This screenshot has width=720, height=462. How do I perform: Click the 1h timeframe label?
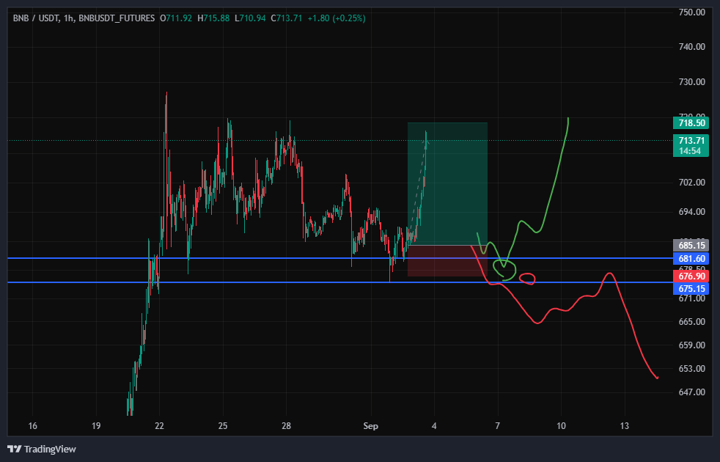pos(69,18)
